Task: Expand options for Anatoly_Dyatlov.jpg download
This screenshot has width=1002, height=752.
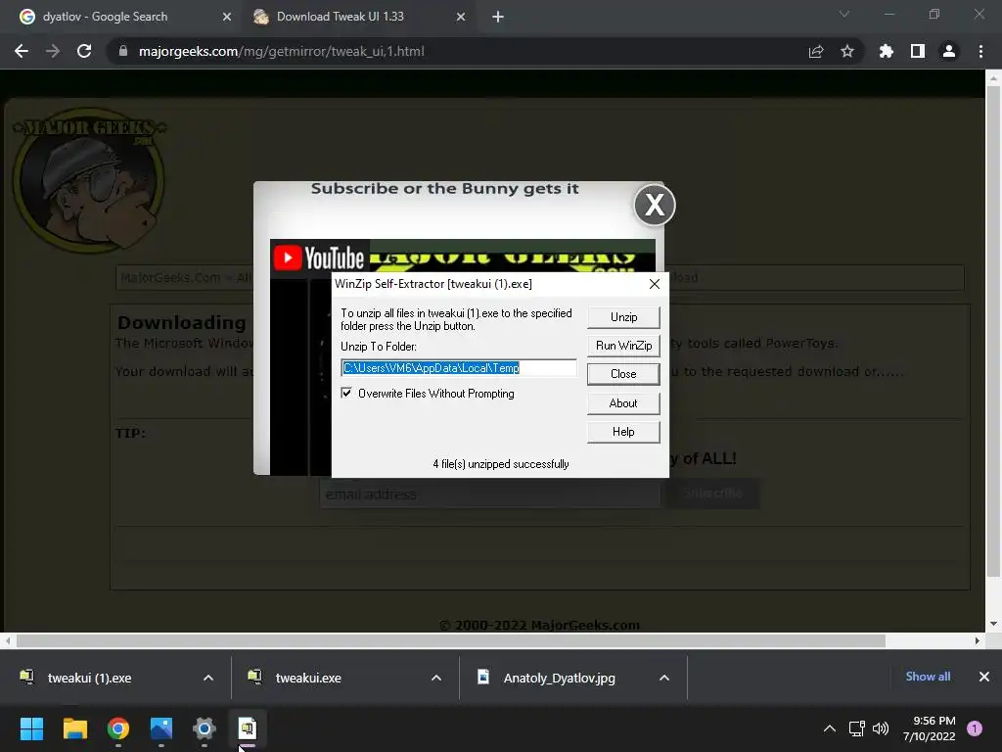Action: click(664, 678)
